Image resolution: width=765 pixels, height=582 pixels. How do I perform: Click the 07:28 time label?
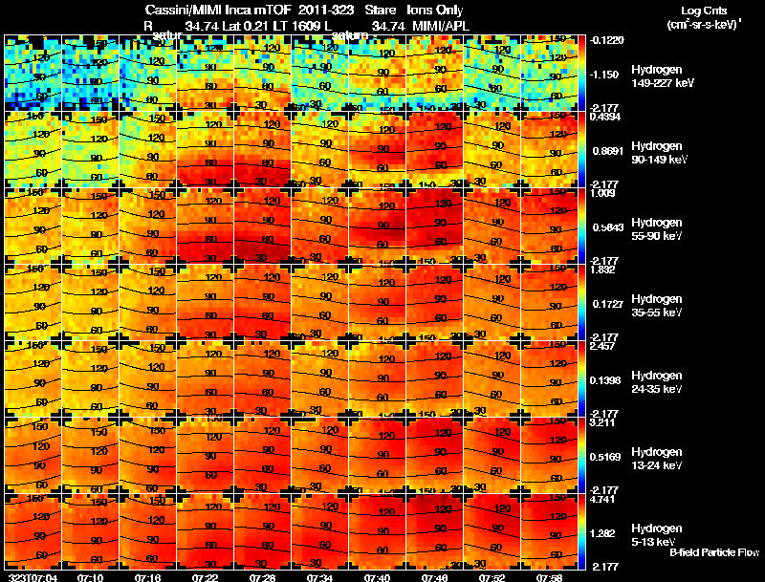coord(262,578)
